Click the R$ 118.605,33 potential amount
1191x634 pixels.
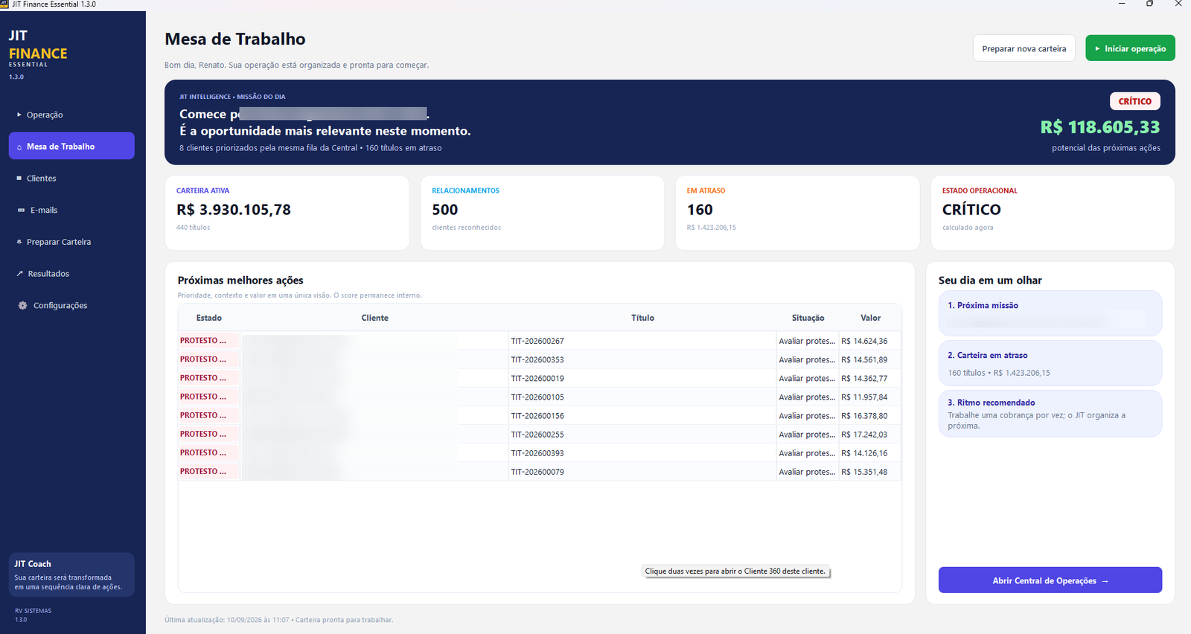[x=1100, y=127]
